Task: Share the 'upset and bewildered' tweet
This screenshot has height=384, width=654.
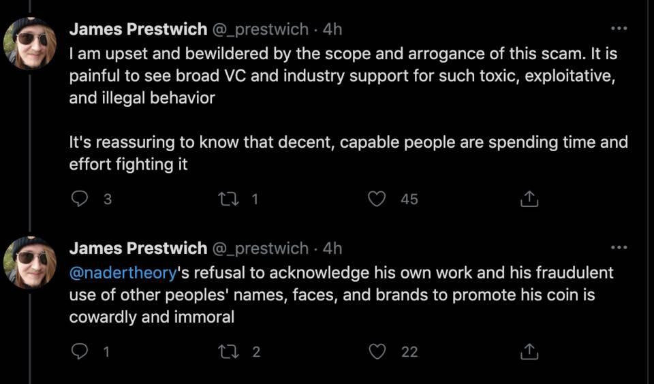Action: 529,199
